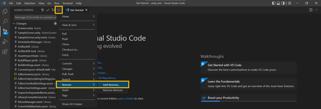
Task: Open the View menu
Action: (x=41, y=3)
